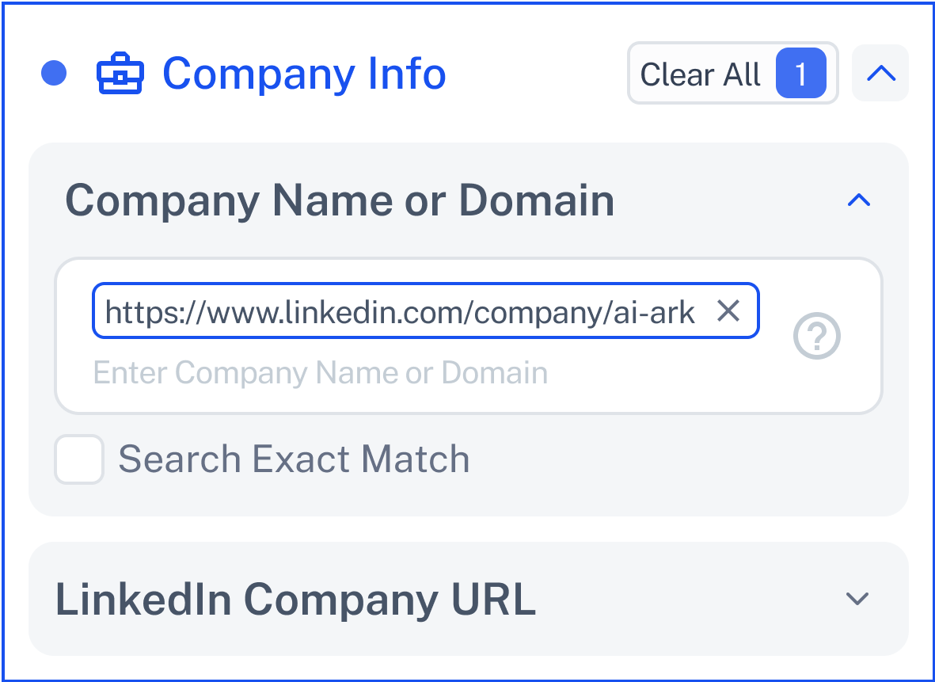Enable the Search Exact Match checkbox

click(x=79, y=459)
